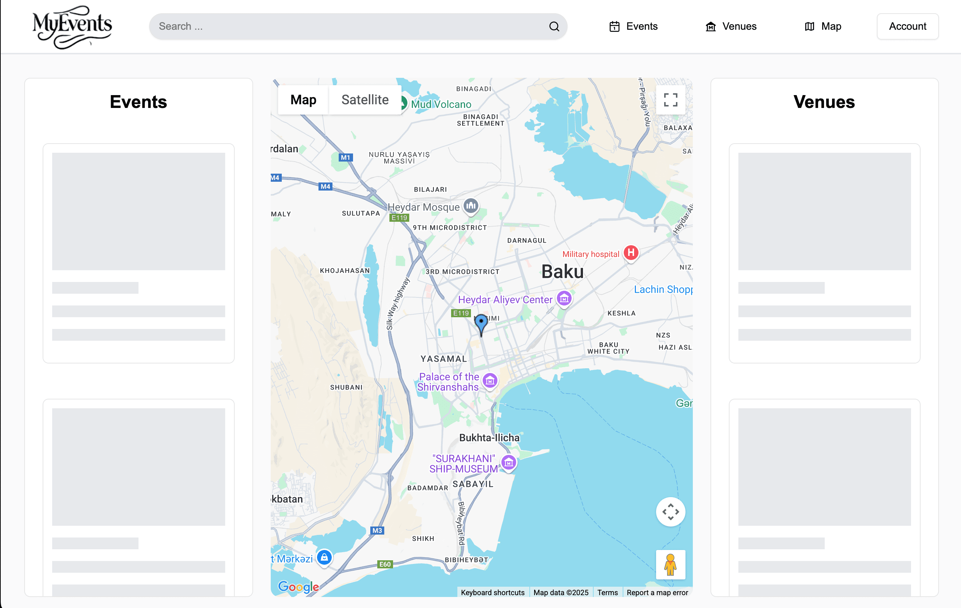Open map camera controls button

click(x=670, y=512)
